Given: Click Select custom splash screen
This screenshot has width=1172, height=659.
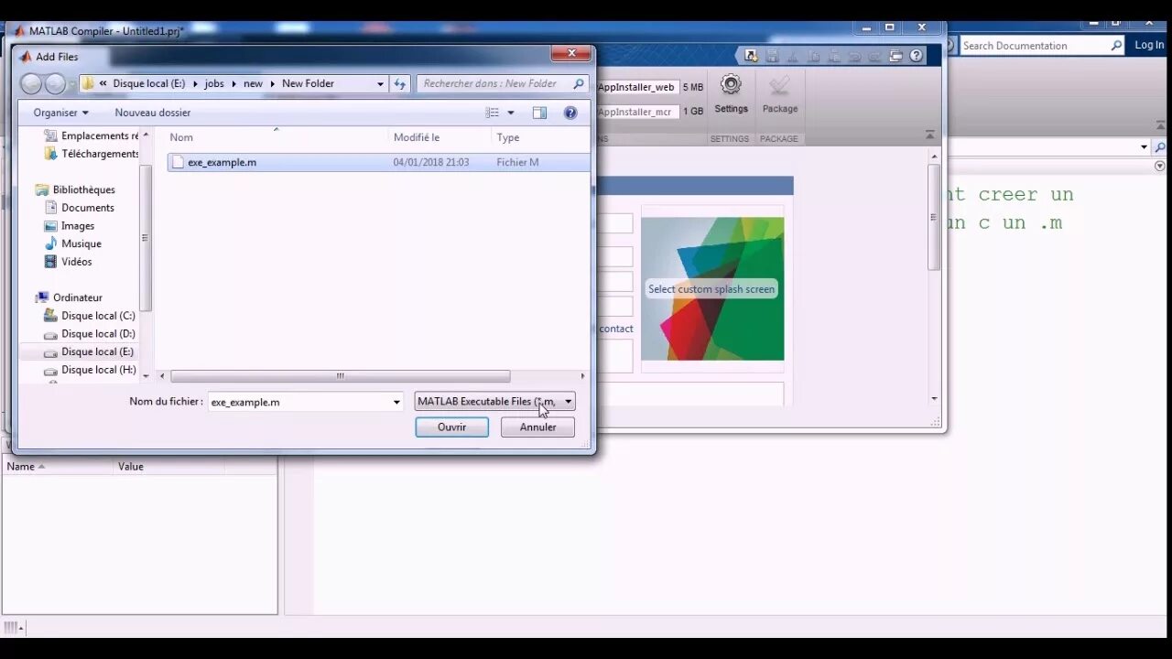Looking at the screenshot, I should 711,289.
